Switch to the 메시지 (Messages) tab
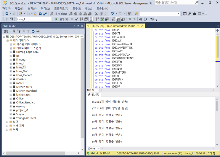The image size is (220, 157). [94, 95]
